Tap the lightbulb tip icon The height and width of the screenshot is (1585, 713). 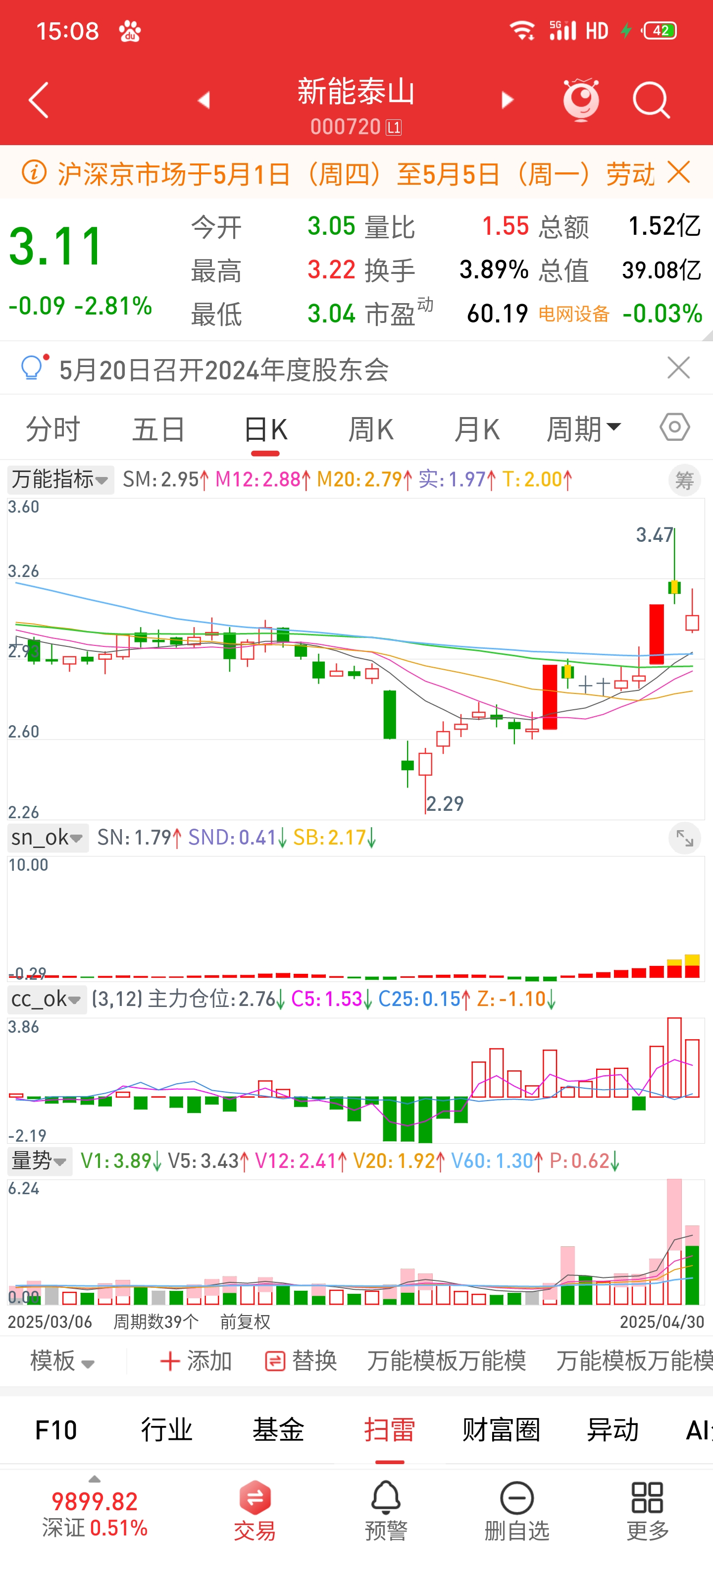coord(33,368)
